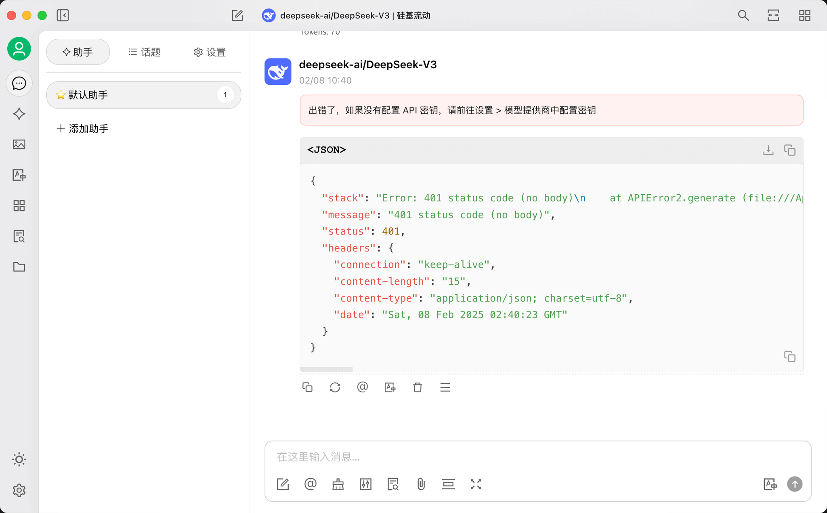Screen dimensions: 827x513
Task: Mention a model for this message
Action: tap(362, 387)
